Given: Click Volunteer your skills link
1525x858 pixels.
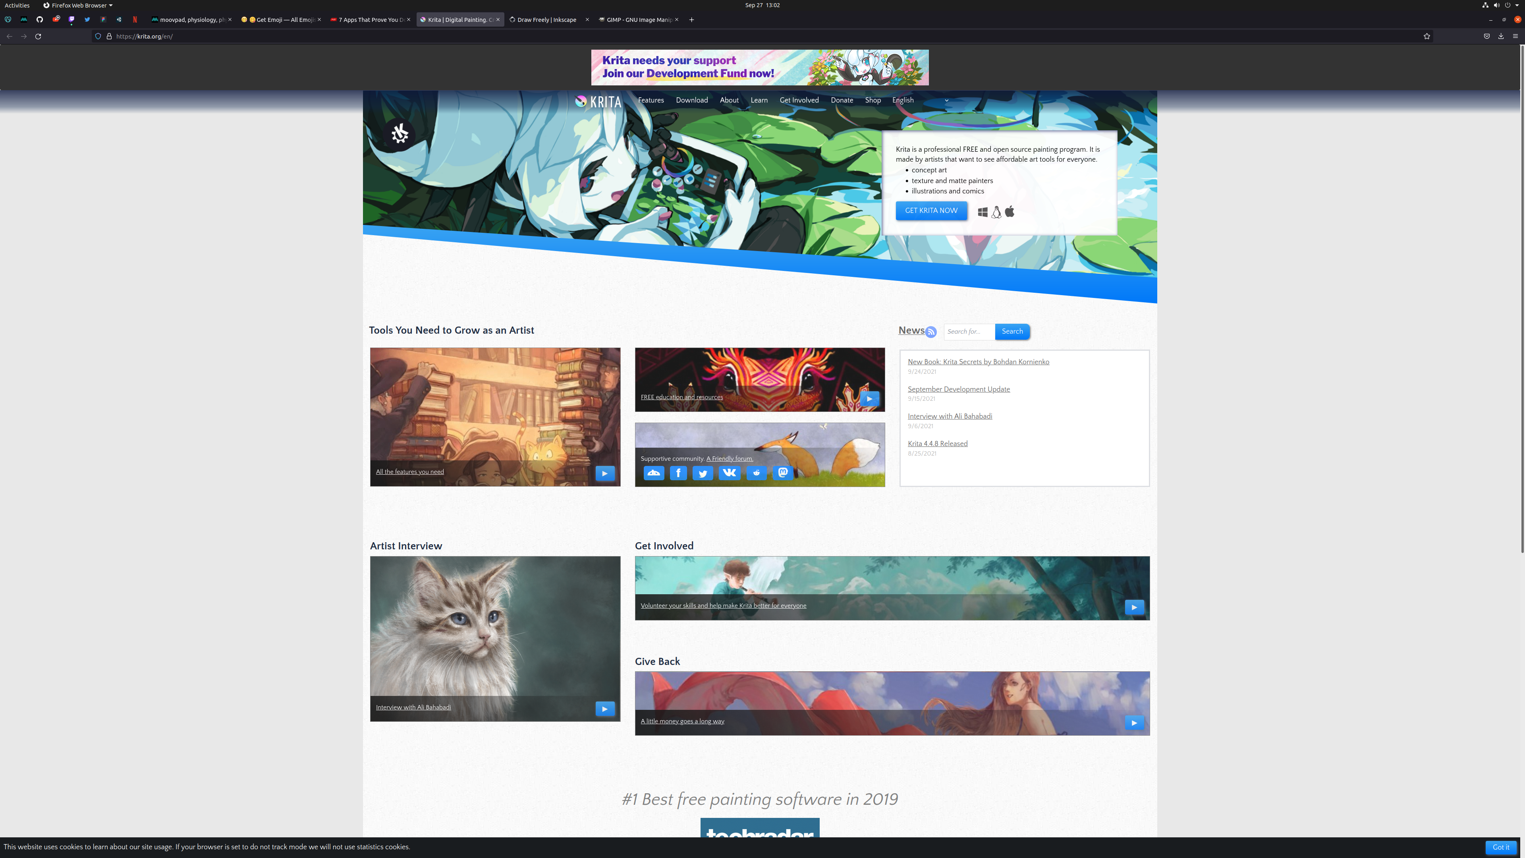Looking at the screenshot, I should tap(724, 605).
